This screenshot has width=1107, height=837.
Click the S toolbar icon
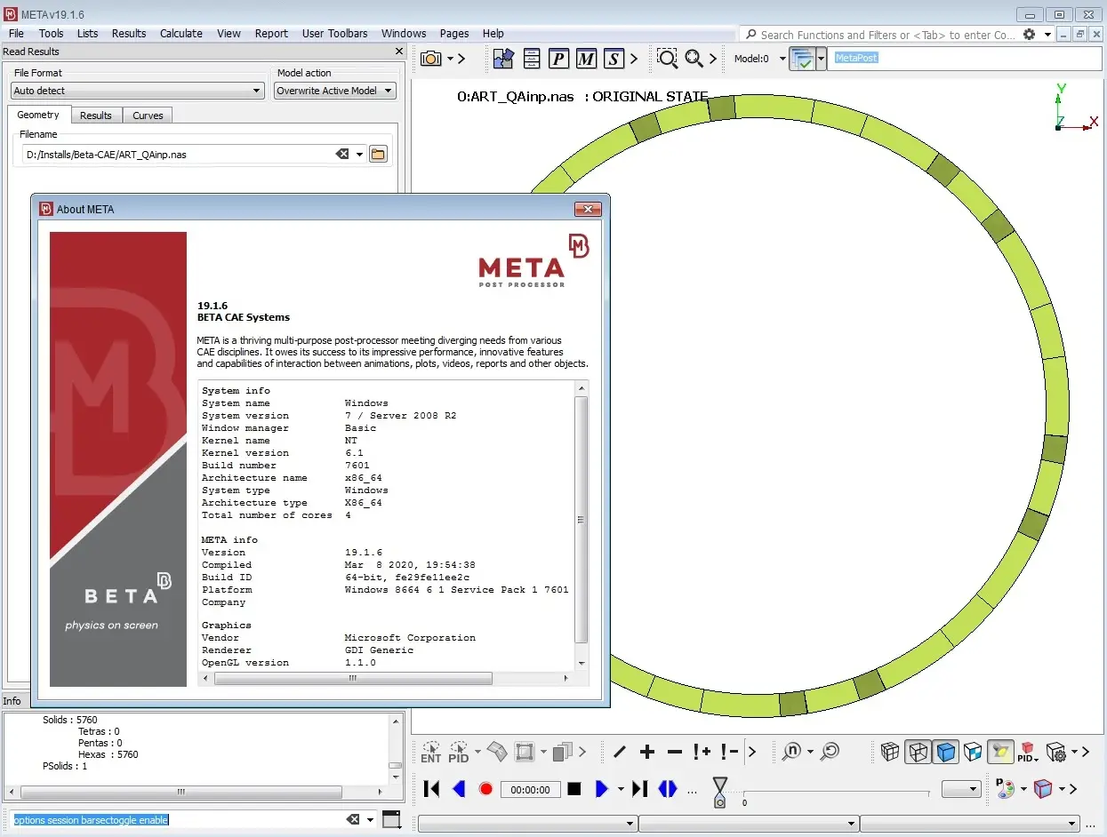pyautogui.click(x=614, y=59)
